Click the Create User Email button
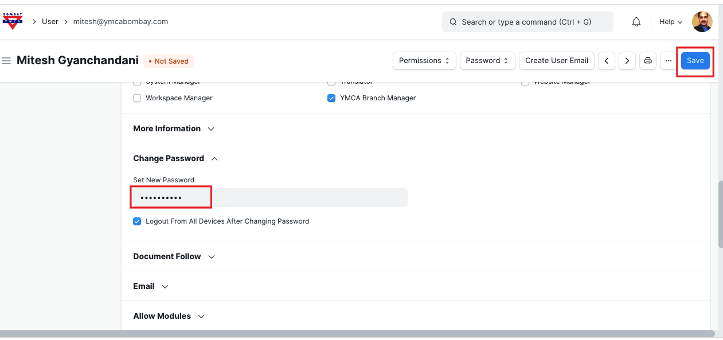The image size is (723, 340). 556,61
